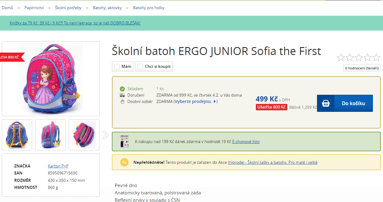Open Školní potřeby breadcrumb

coord(68,8)
